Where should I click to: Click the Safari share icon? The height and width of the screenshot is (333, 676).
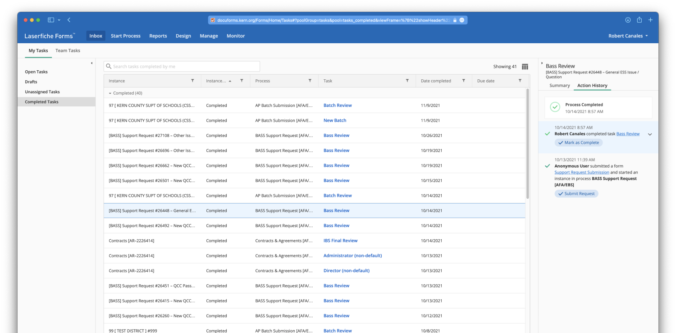pos(639,20)
